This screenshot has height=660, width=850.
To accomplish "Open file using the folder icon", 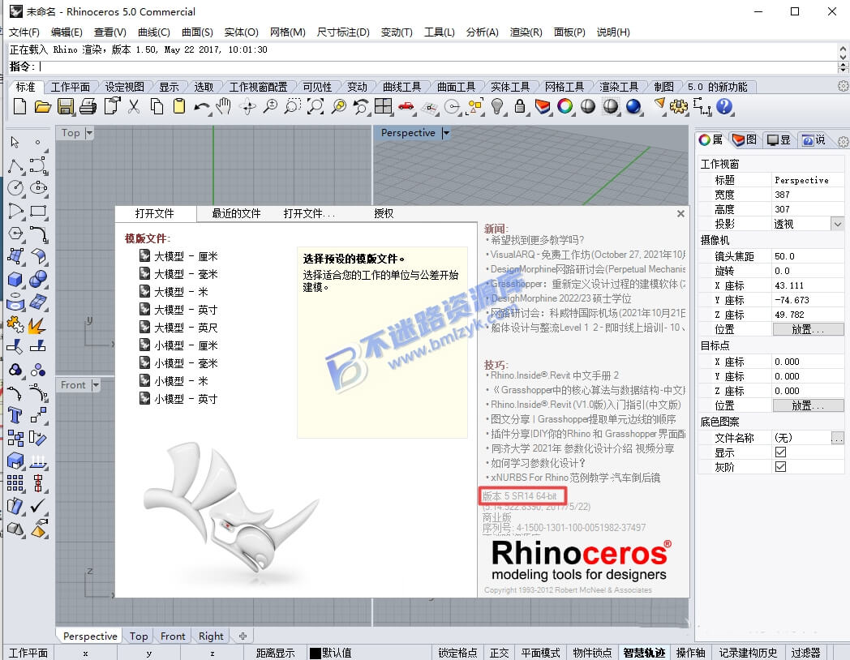I will [x=42, y=106].
